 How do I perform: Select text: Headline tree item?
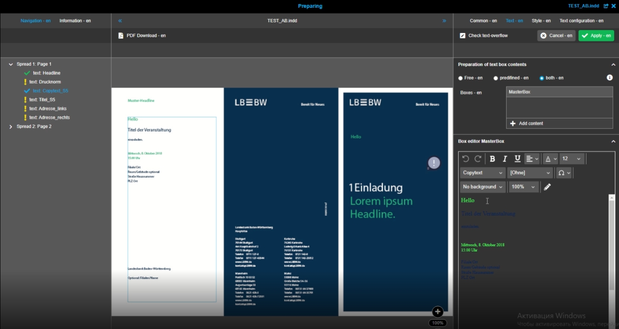47,73
